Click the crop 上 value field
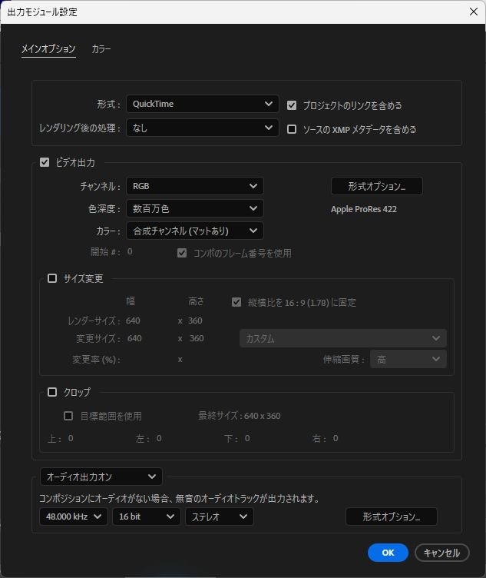The image size is (486, 578). [x=71, y=438]
